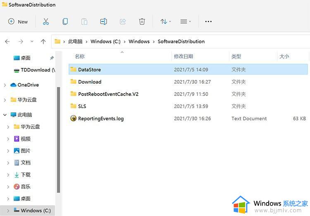Select 音乐 in navigation pane

coord(22,187)
